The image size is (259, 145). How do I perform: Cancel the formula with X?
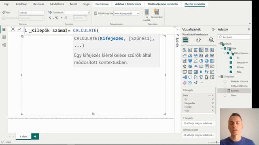click(x=13, y=29)
